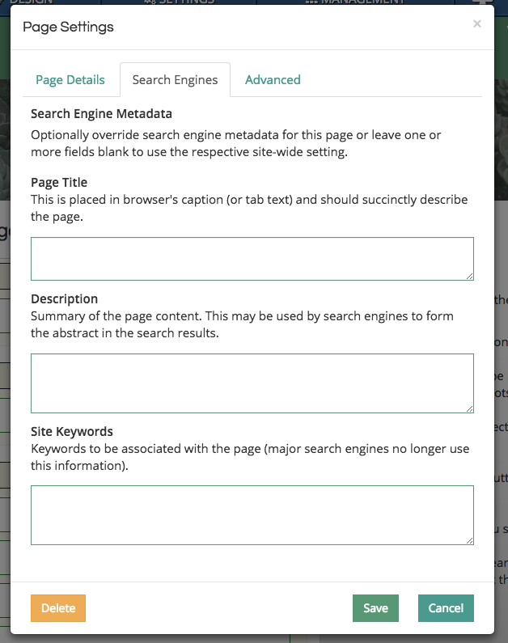Select the Search Engines tab
The image size is (508, 643).
coord(175,79)
